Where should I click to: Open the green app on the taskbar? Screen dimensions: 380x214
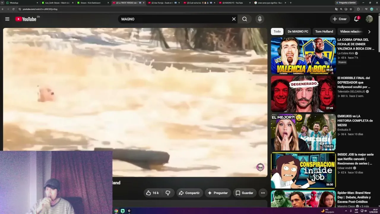click(123, 211)
